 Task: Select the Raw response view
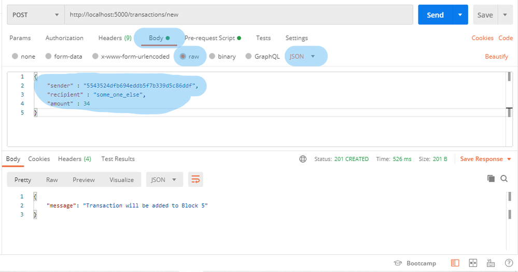[52, 180]
